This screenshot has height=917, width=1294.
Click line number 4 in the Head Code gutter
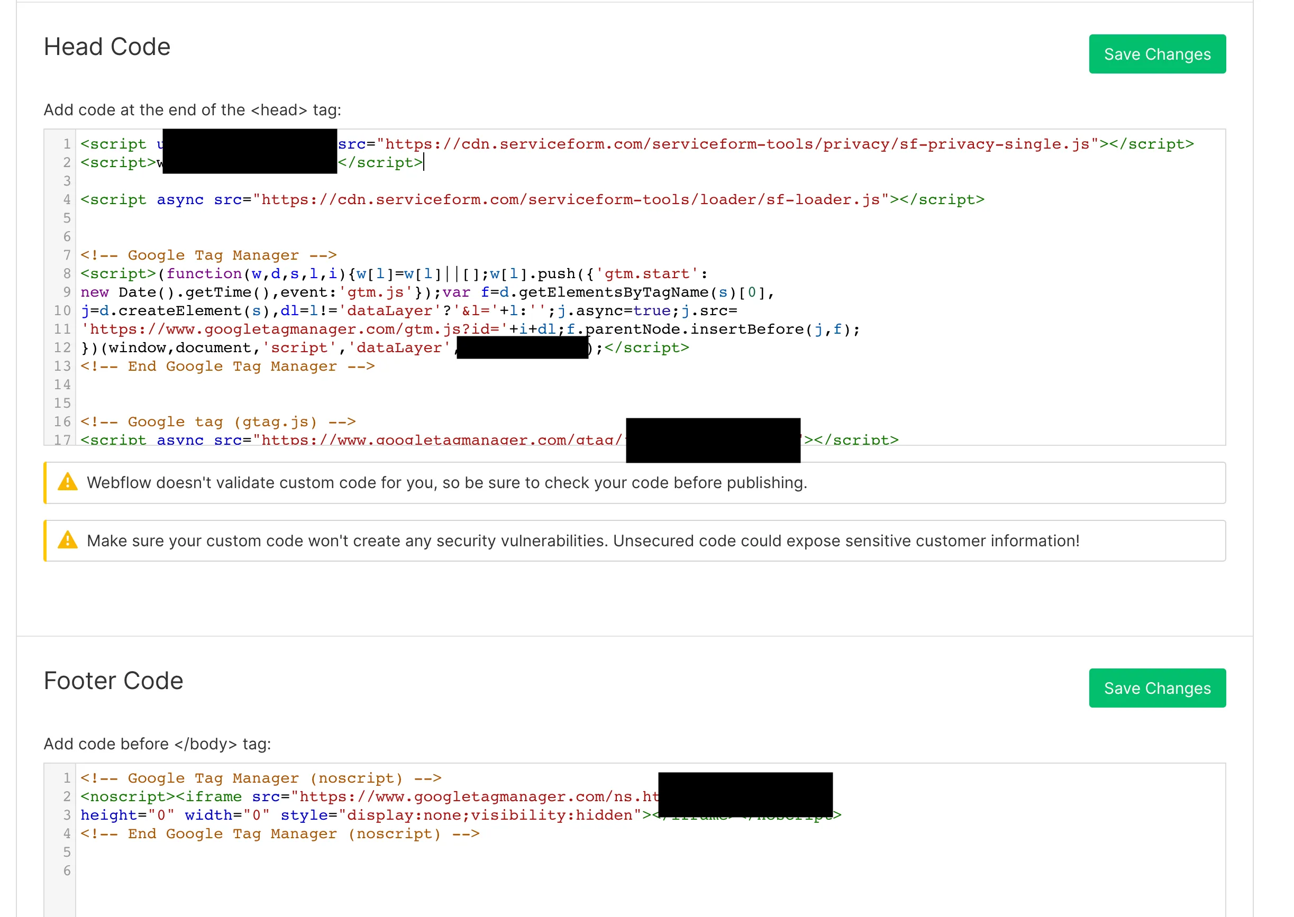coord(67,200)
